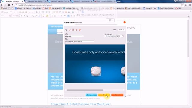Open the Chrome menu icon

pos(190,5)
